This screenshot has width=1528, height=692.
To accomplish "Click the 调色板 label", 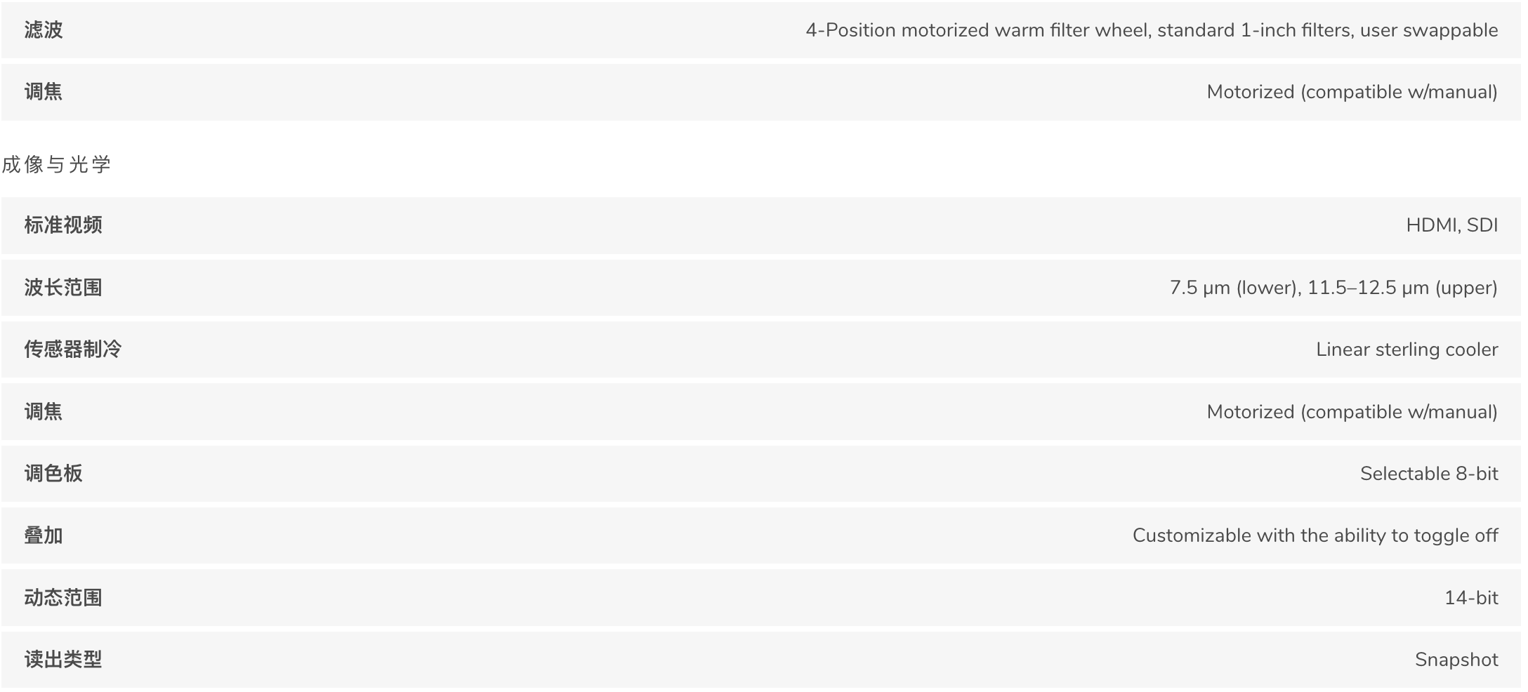I will 53,473.
